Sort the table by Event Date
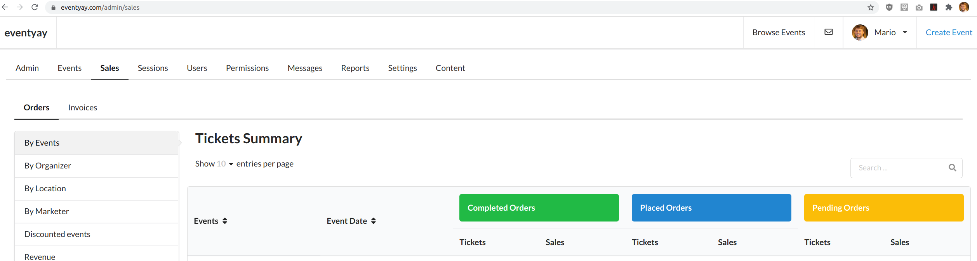977x261 pixels. click(373, 221)
